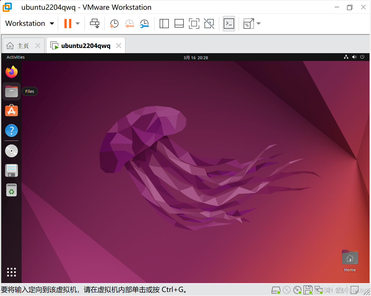Open the floppy drive icon in the dock

12,170
